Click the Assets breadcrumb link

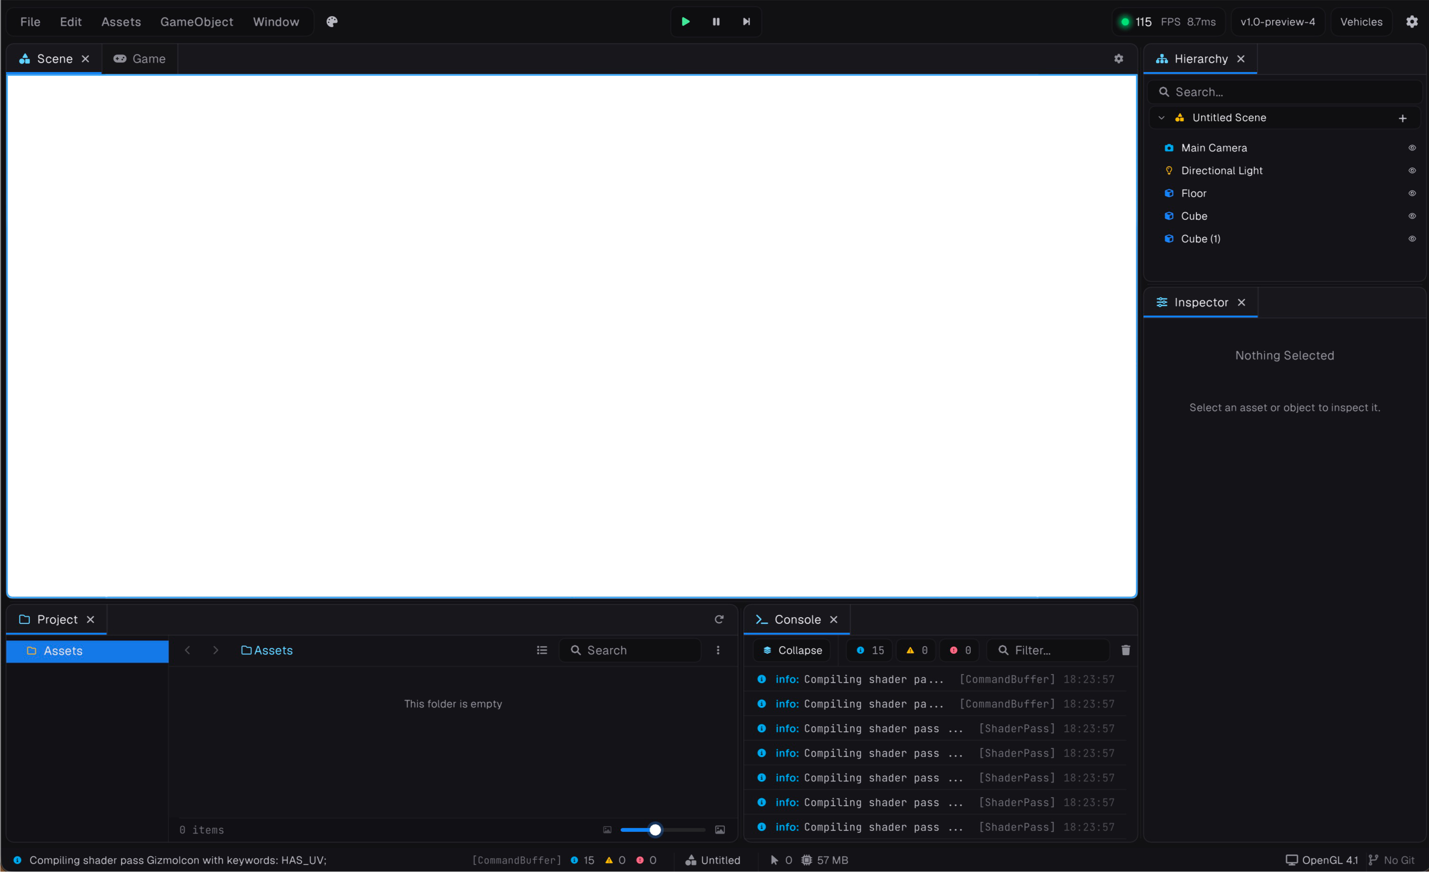pos(267,650)
